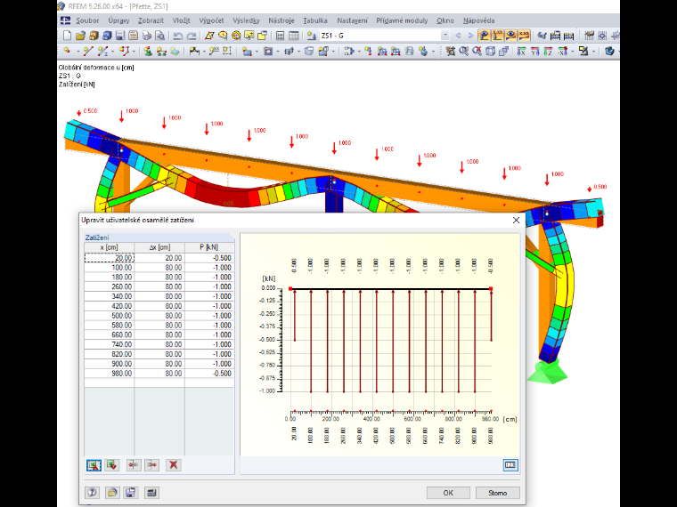This screenshot has height=507, width=677.
Task: Click Storno to cancel the dialog
Action: (x=497, y=493)
